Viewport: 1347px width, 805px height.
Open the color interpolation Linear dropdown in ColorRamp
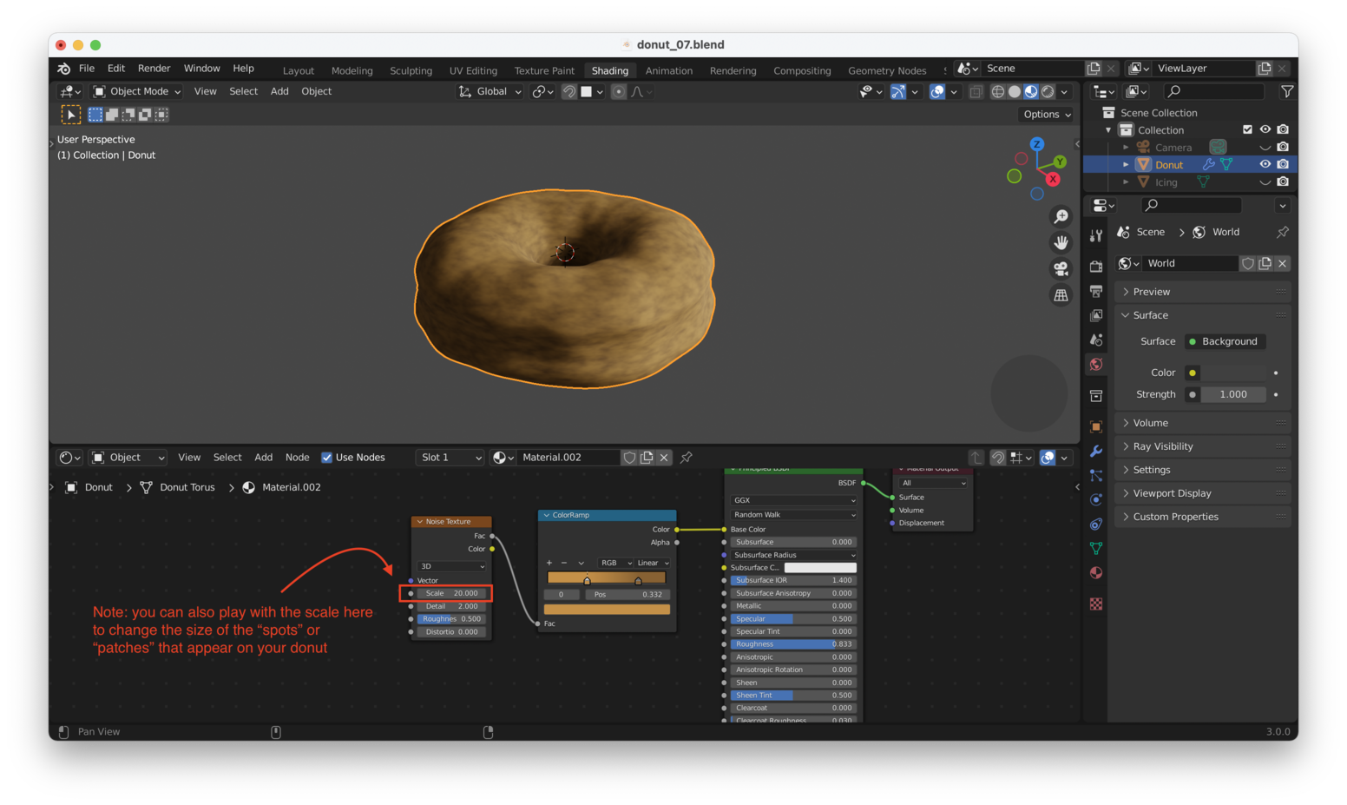click(652, 563)
